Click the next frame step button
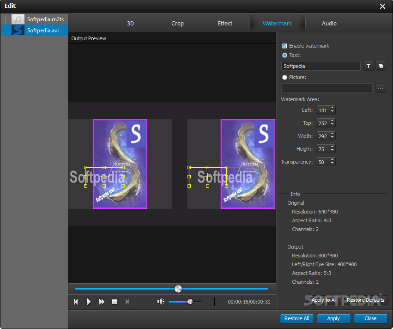This screenshot has height=329, width=393. pos(127,302)
